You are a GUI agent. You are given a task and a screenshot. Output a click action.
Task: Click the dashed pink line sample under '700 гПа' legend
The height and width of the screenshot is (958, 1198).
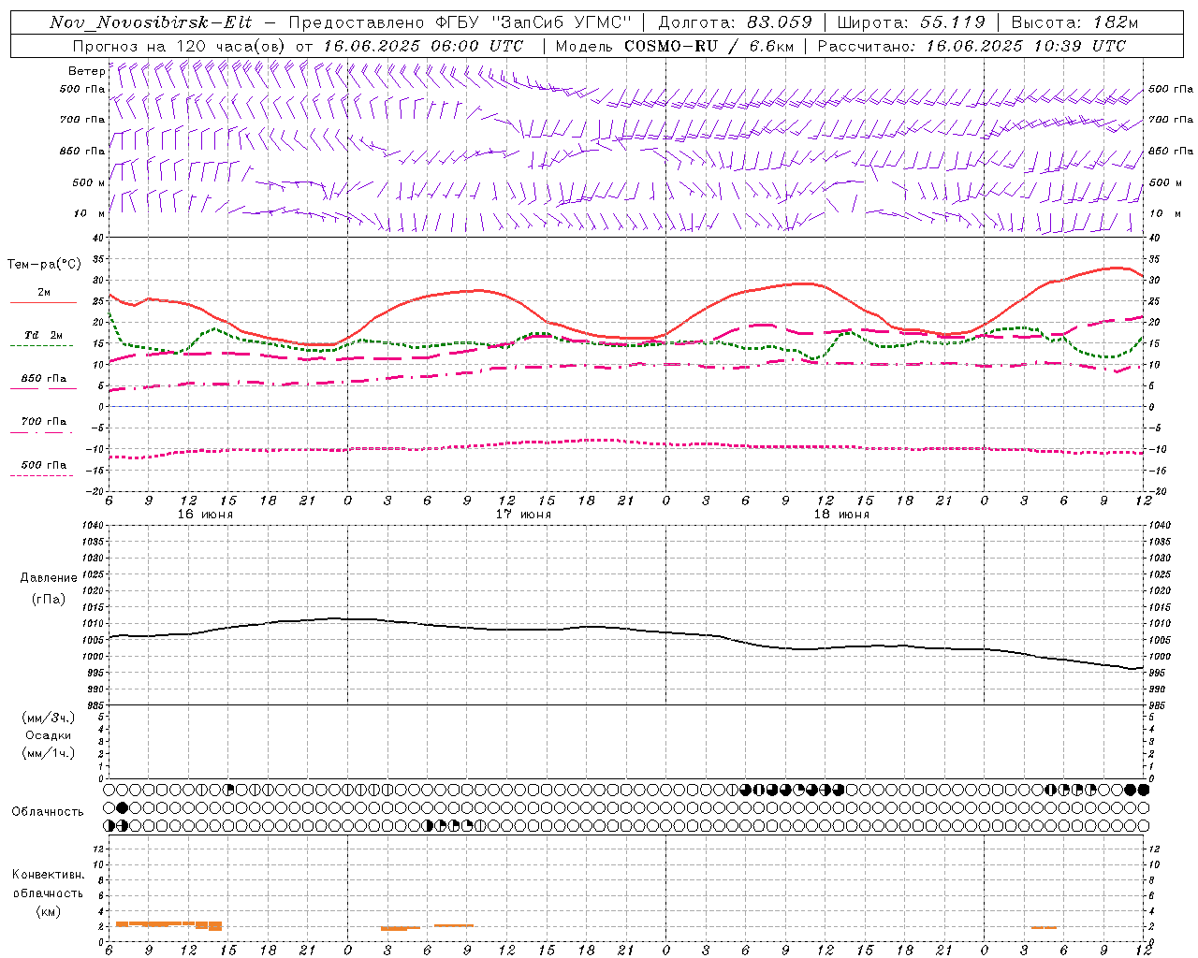[x=41, y=432]
